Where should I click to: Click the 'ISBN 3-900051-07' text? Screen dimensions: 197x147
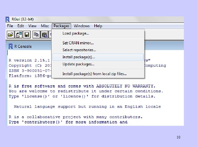pos(30,71)
